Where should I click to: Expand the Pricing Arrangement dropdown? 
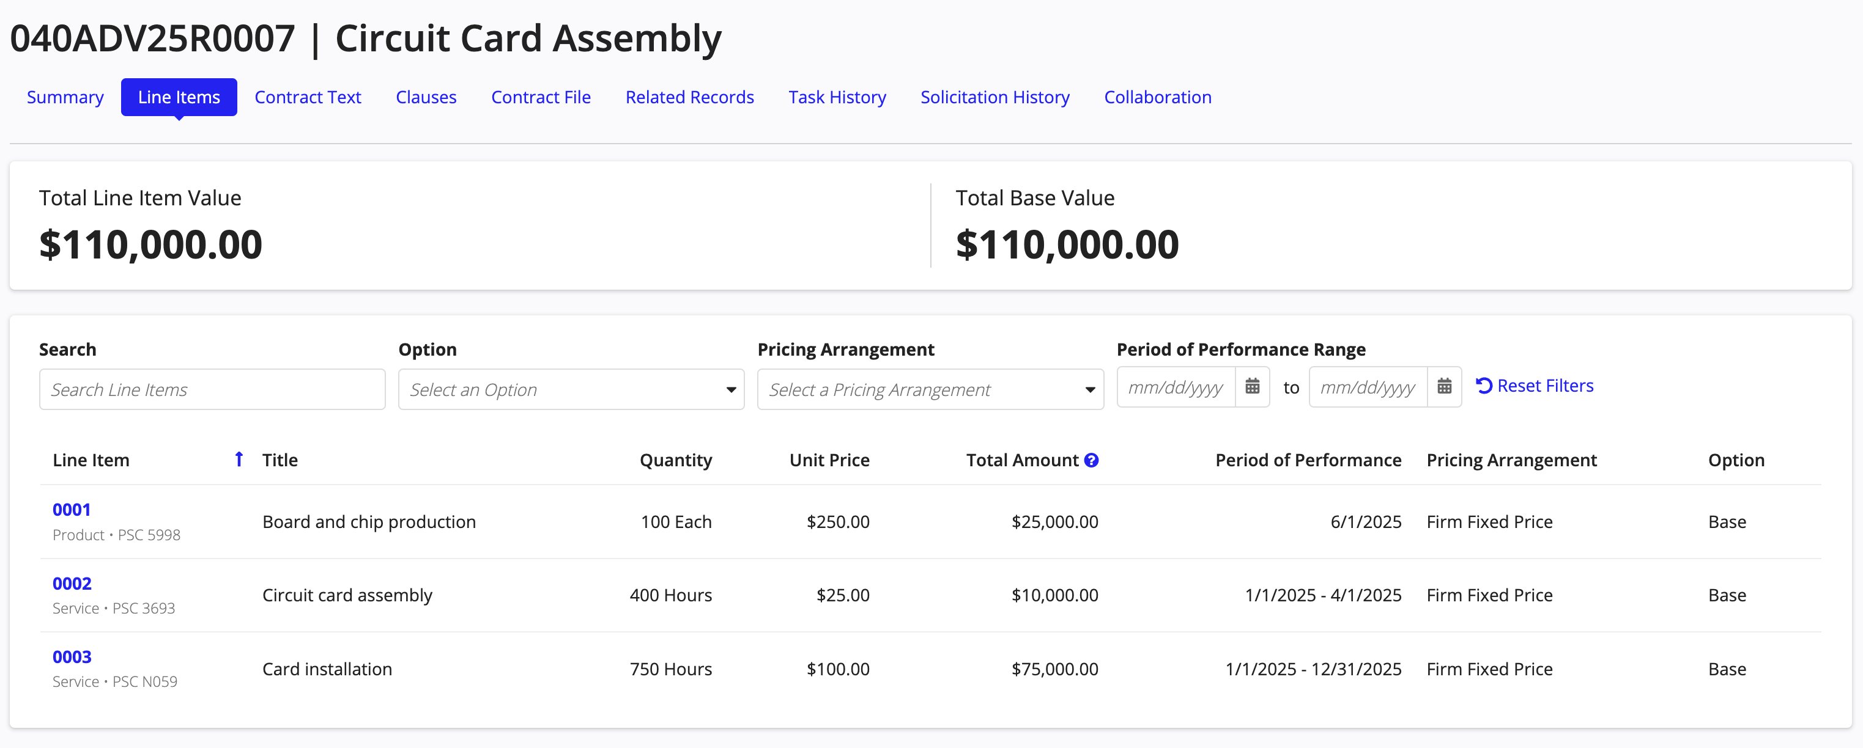[930, 389]
